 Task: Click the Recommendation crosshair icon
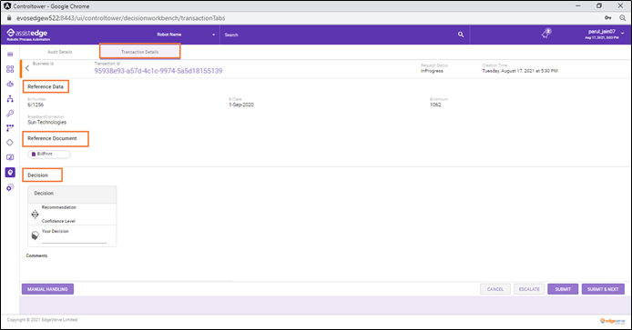(x=36, y=215)
